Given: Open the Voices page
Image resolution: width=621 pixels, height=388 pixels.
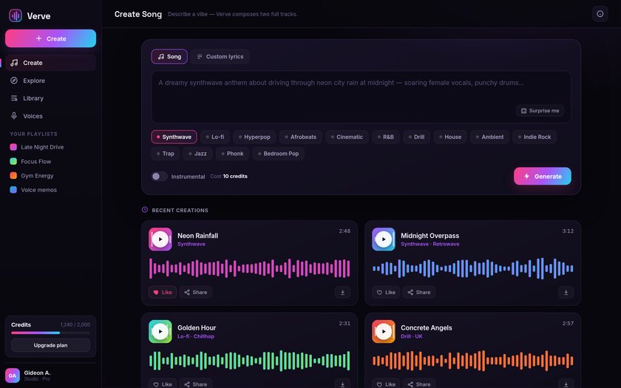Looking at the screenshot, I should (x=50, y=116).
